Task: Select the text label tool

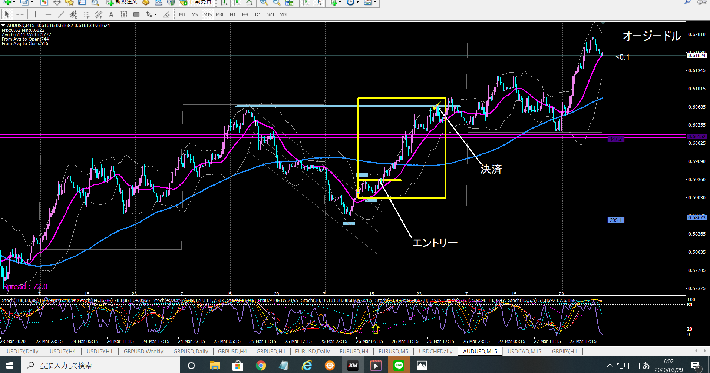Action: [x=124, y=14]
